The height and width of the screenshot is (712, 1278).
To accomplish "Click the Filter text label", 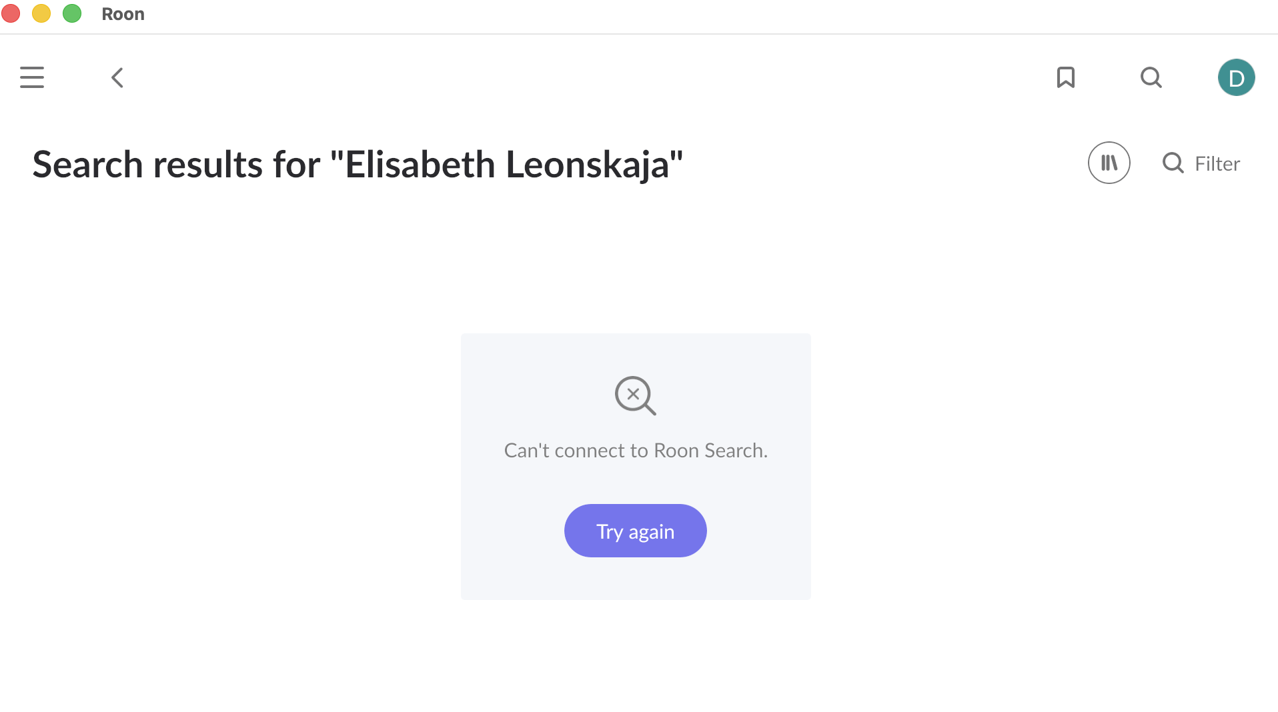I will [1217, 164].
